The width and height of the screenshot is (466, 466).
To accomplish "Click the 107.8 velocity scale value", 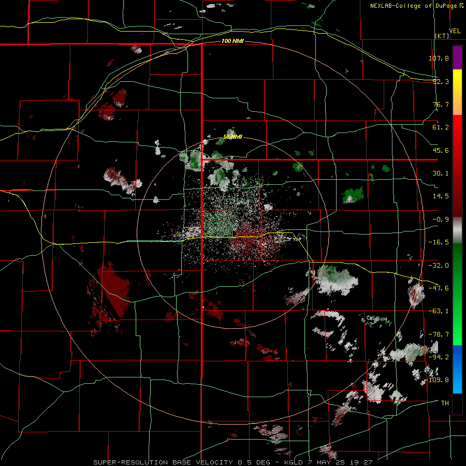I will coord(439,58).
